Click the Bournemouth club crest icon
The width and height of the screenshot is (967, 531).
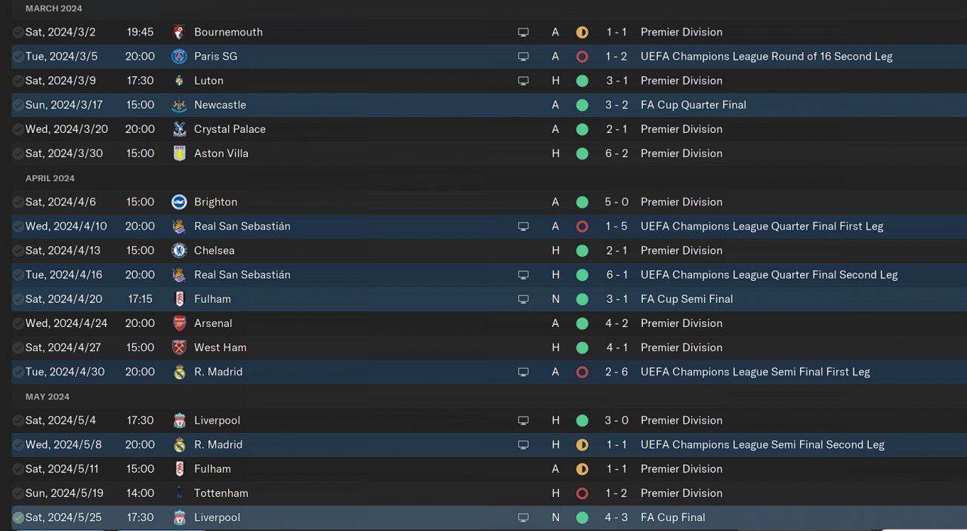coord(179,32)
